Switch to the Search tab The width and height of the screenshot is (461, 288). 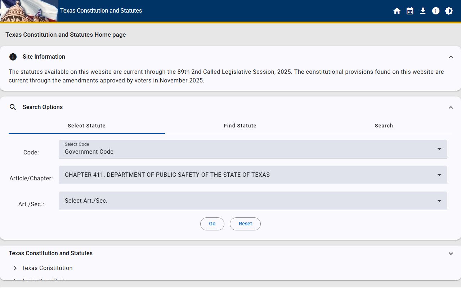point(384,126)
